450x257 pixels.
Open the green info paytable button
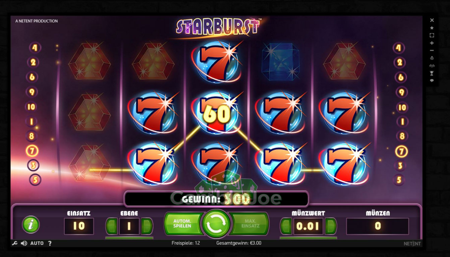coord(31,225)
